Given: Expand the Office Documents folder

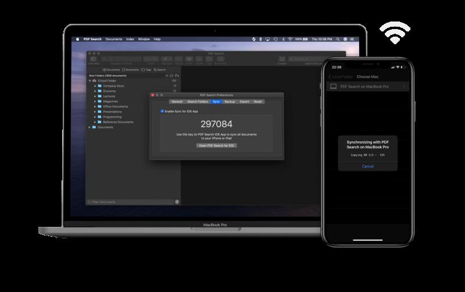Looking at the screenshot, I should point(95,106).
